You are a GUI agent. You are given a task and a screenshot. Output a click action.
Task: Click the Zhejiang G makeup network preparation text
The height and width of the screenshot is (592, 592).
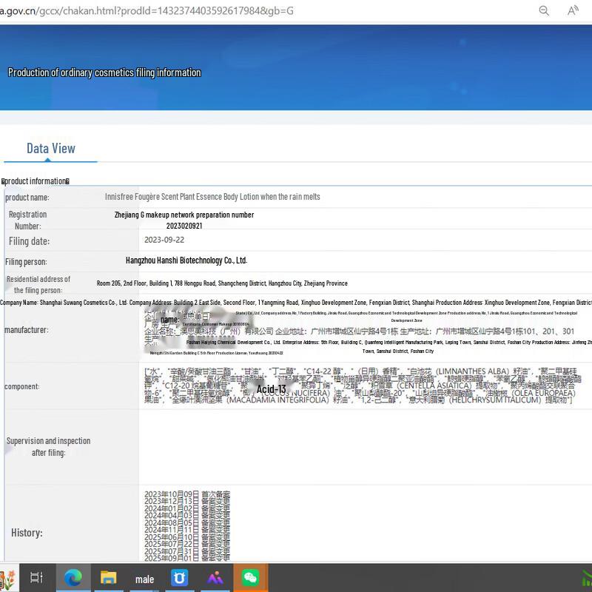184,215
